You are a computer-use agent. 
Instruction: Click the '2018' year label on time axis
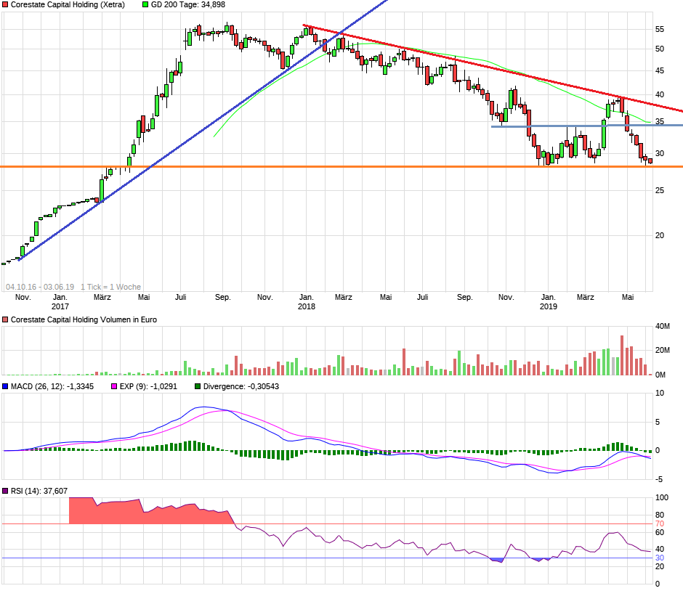tap(306, 306)
